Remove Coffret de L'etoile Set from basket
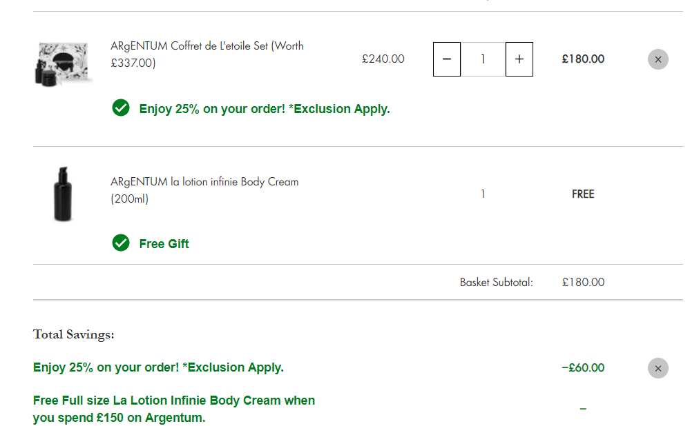 [x=658, y=59]
